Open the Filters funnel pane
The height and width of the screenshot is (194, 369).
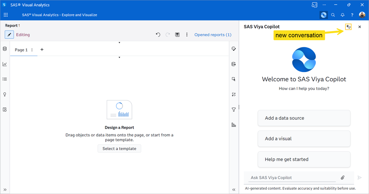pyautogui.click(x=234, y=110)
